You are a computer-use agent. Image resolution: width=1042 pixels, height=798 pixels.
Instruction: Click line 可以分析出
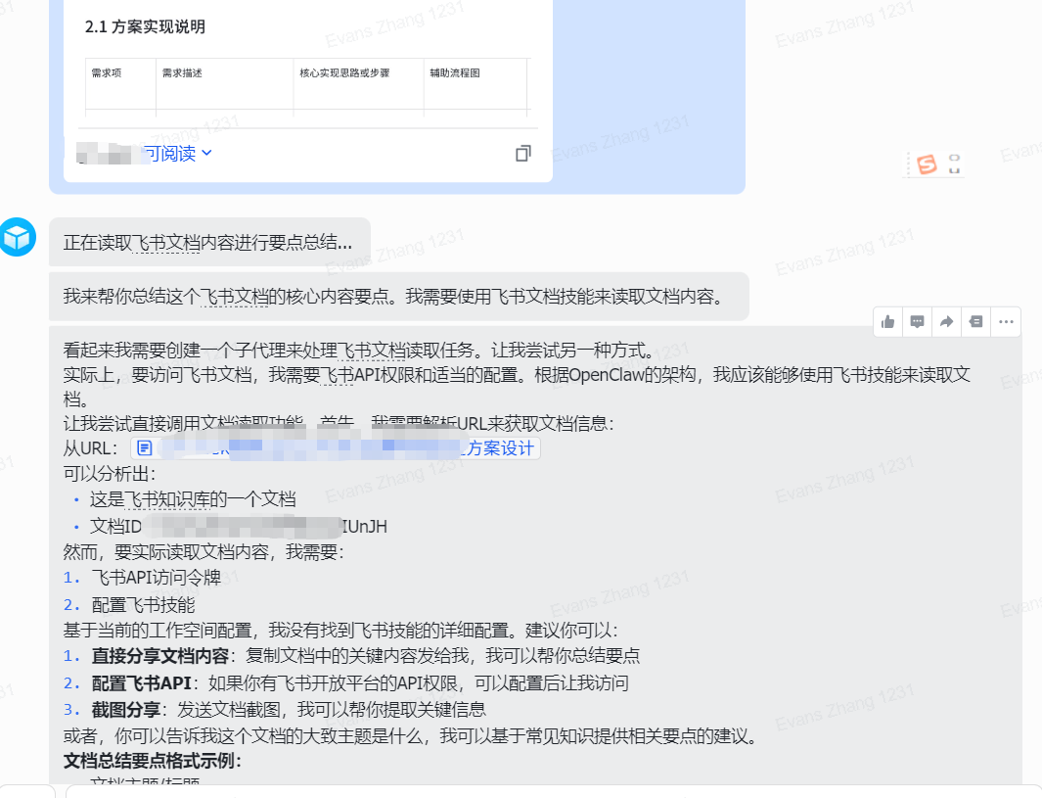[110, 474]
